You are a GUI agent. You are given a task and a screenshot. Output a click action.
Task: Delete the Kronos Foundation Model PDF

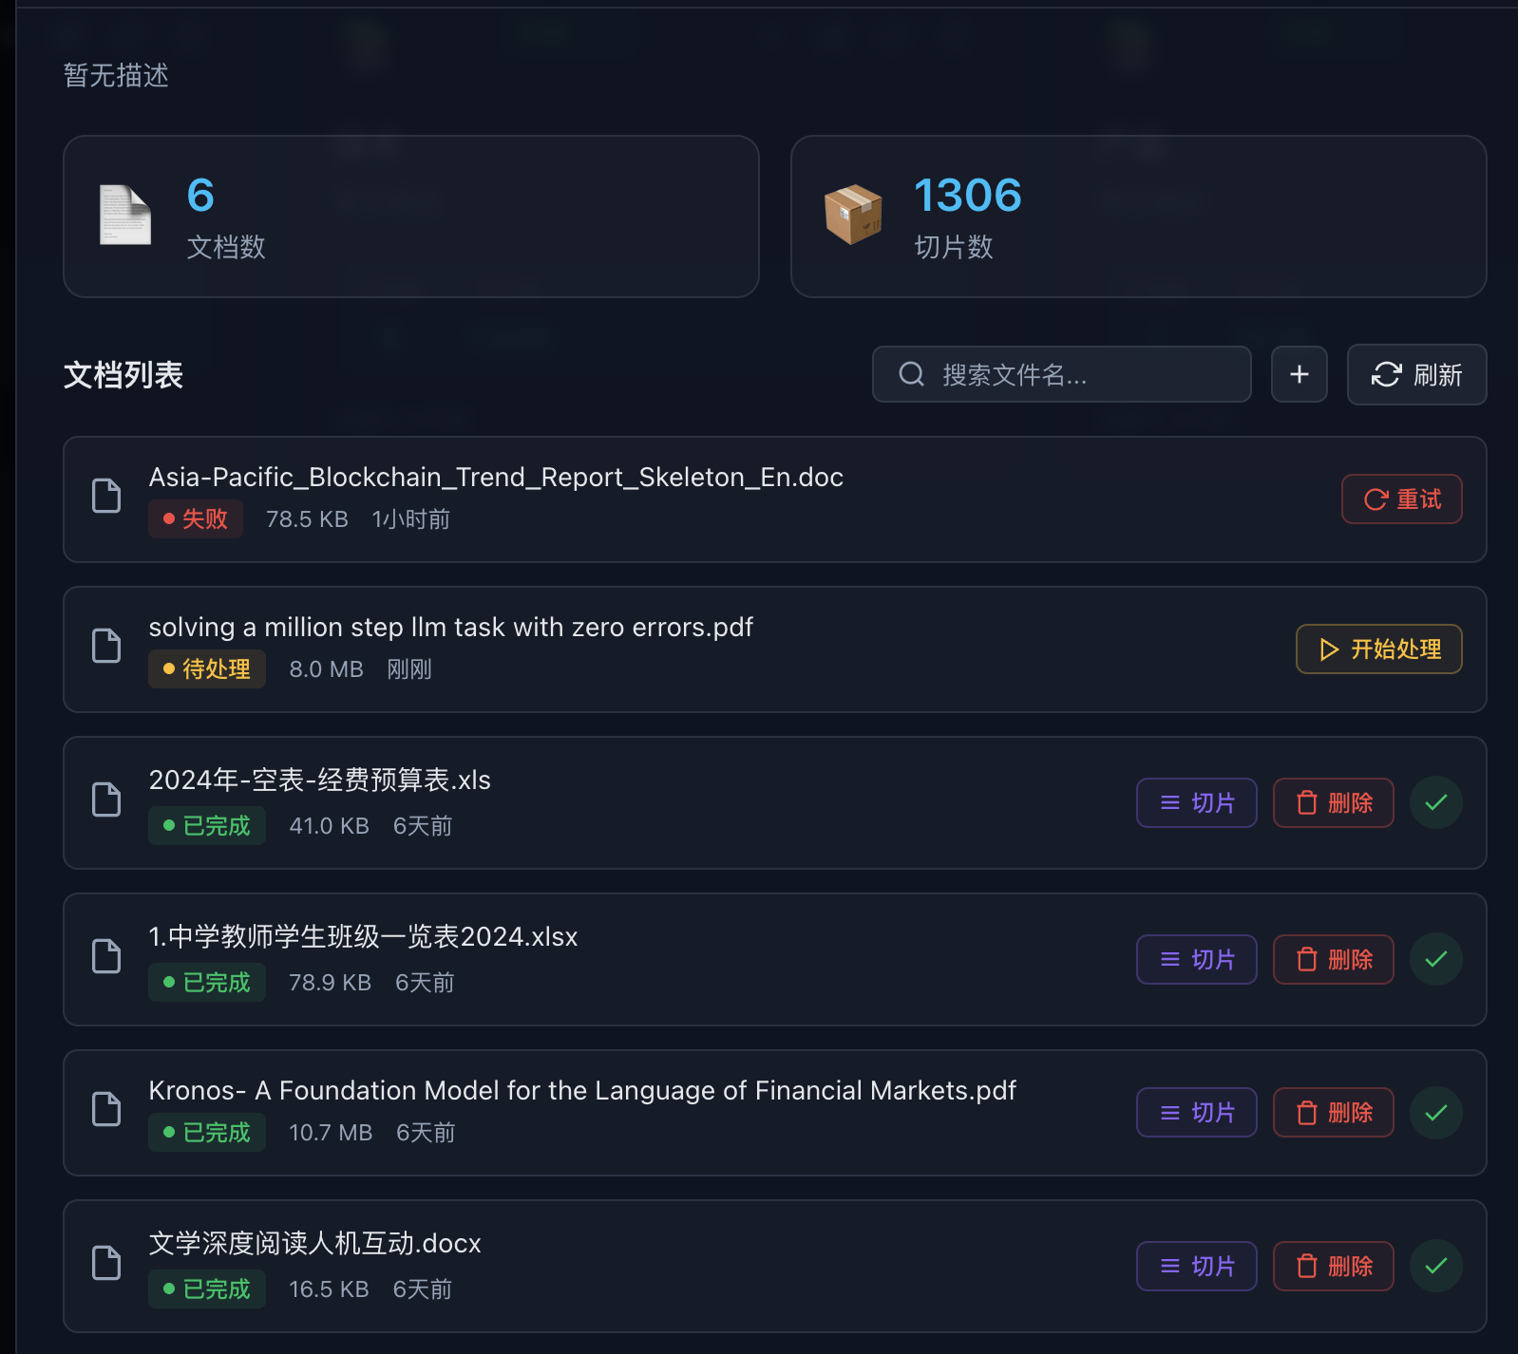point(1333,1113)
